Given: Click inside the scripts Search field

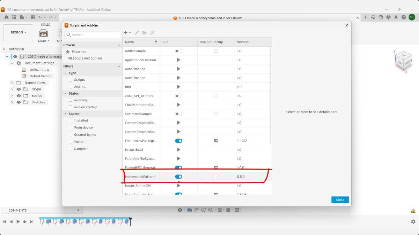Looking at the screenshot, I should [92, 35].
